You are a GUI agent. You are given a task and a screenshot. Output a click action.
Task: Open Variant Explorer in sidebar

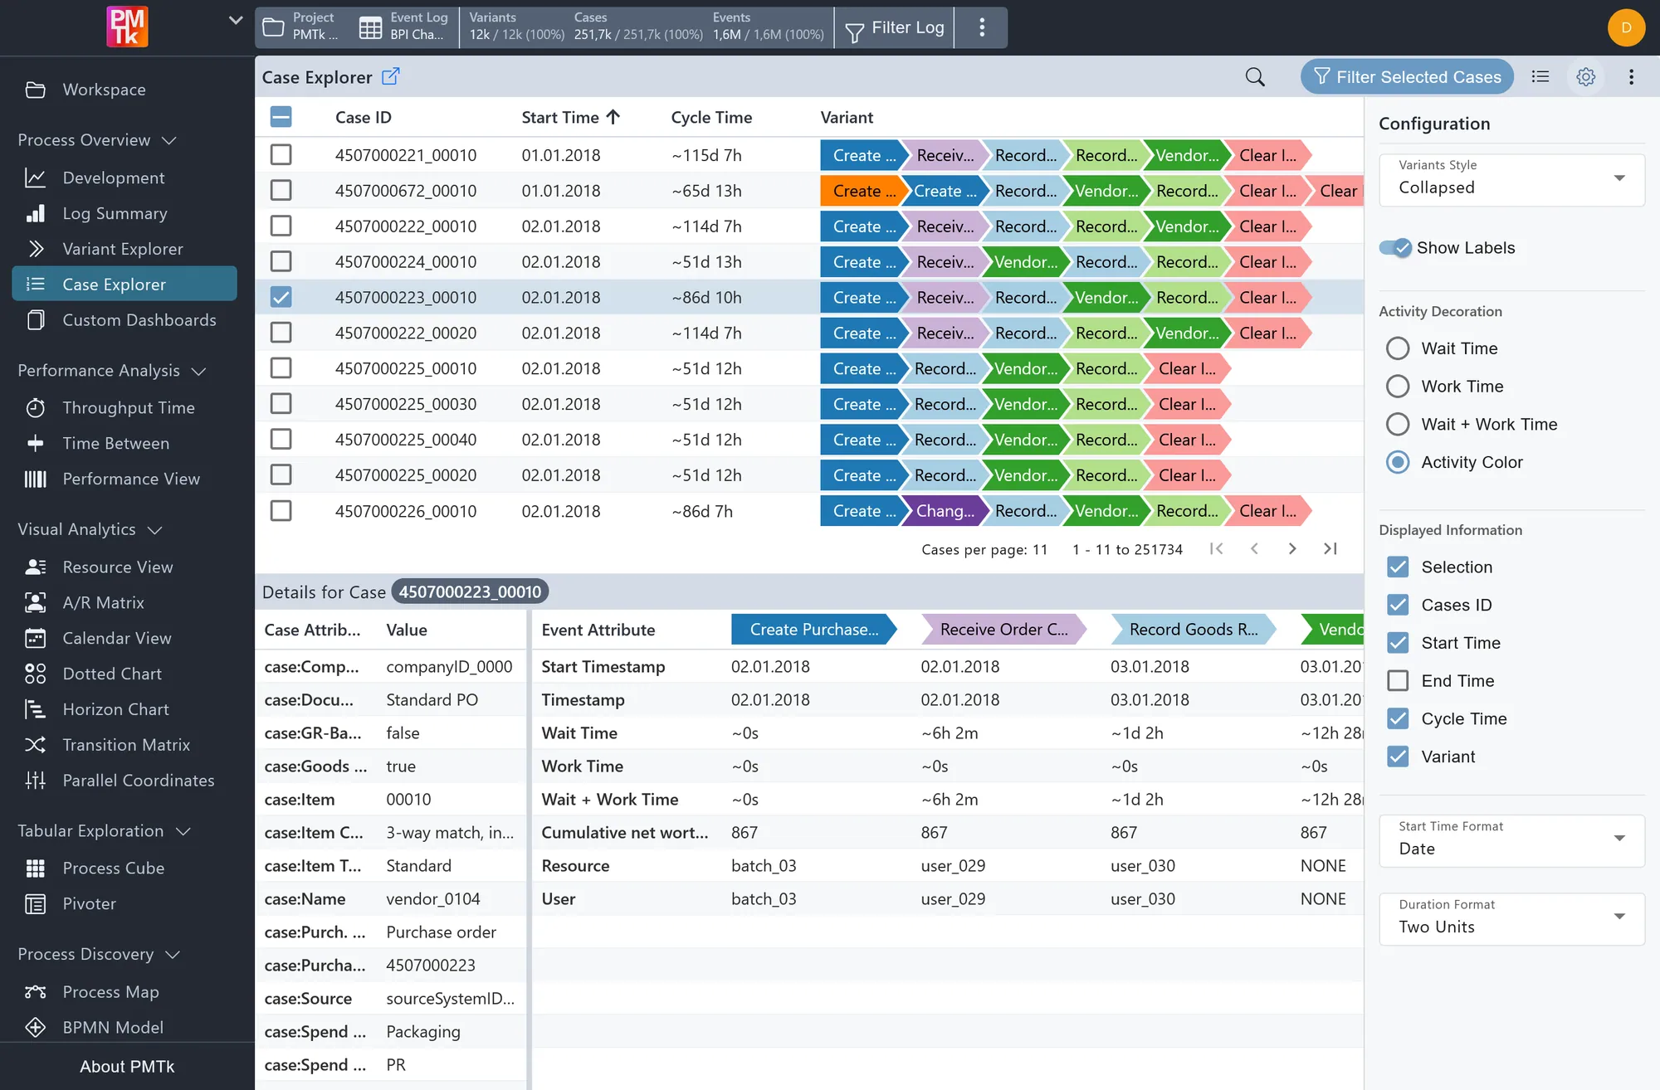123,249
